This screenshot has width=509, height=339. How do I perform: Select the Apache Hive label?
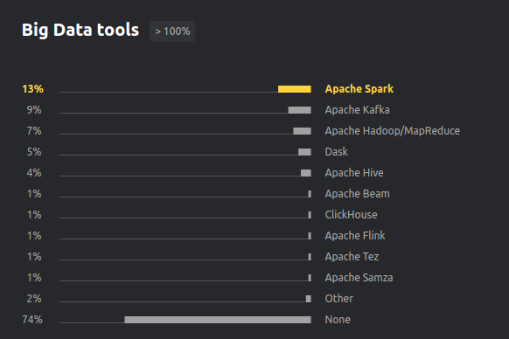(354, 173)
